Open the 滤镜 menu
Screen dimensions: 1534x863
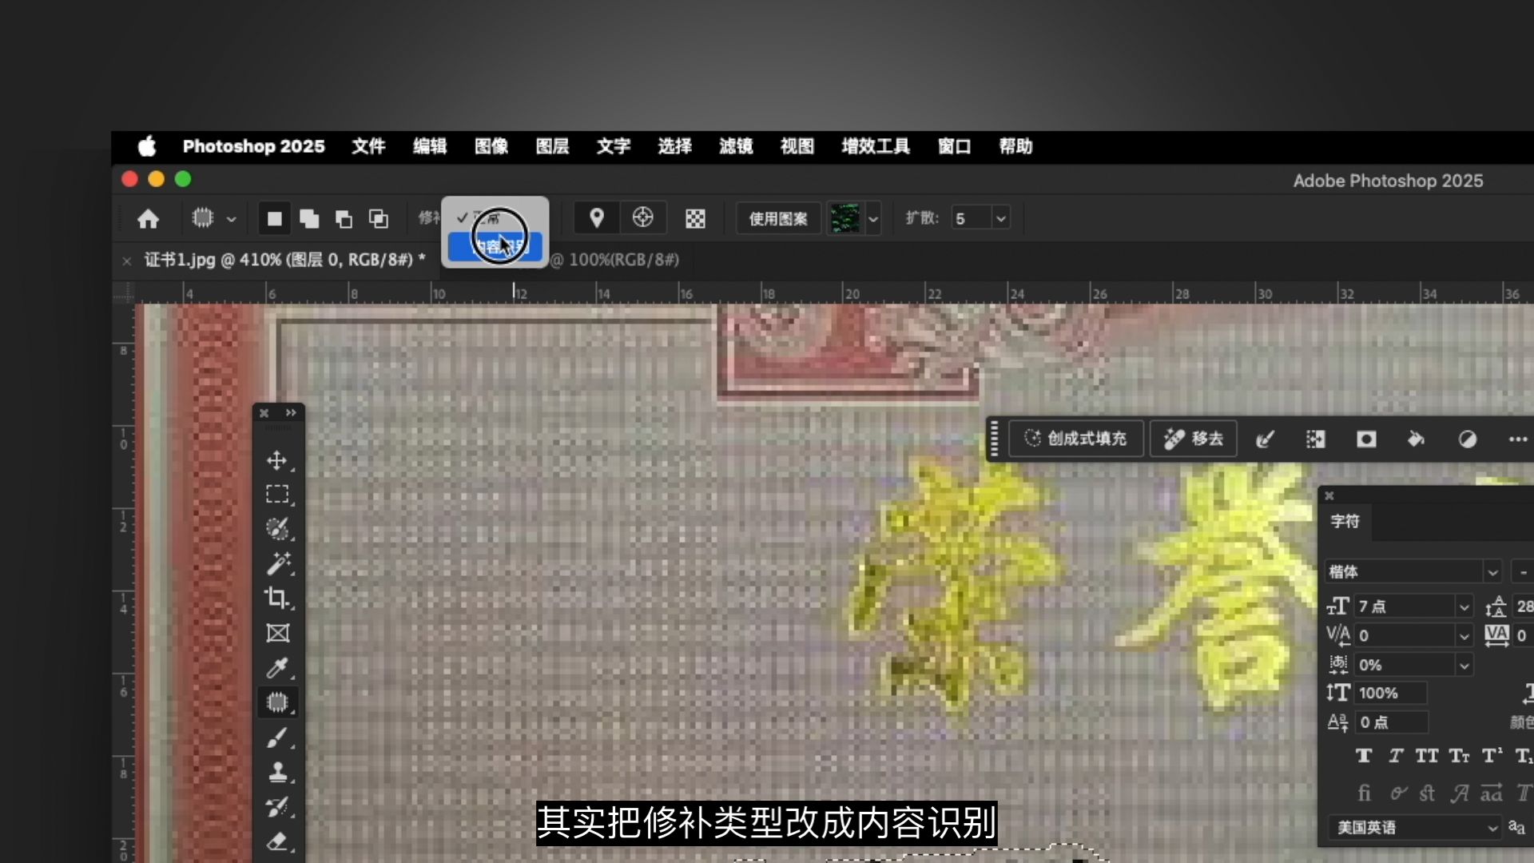pos(735,146)
